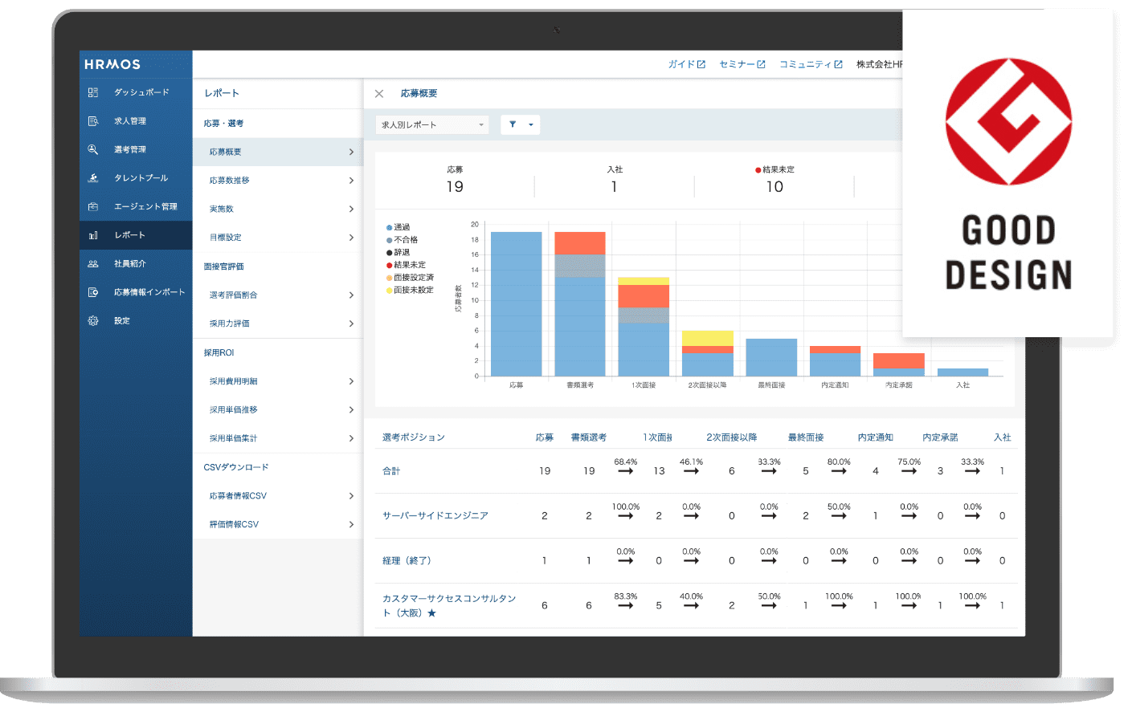The image size is (1128, 704).
Task: Open the 採用費用明細 menu item
Action: [234, 381]
